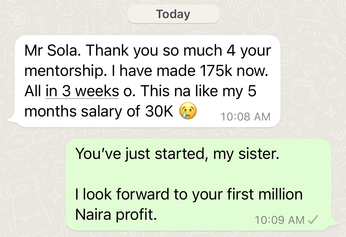
Task: Tap the "175k" amount in message
Action: 216,71
